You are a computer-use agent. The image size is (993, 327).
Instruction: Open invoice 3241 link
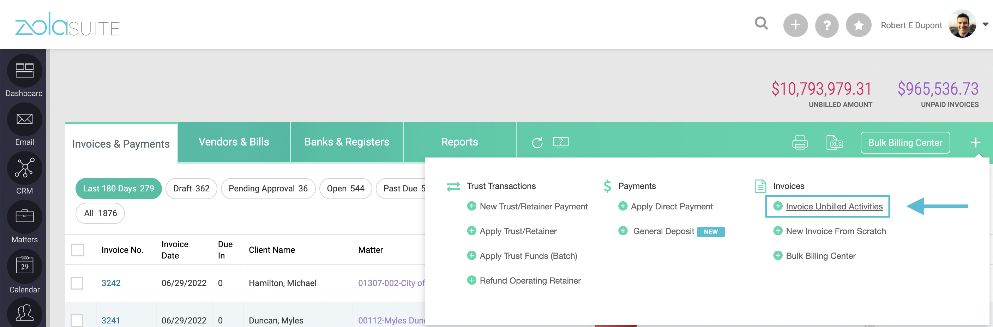click(111, 320)
